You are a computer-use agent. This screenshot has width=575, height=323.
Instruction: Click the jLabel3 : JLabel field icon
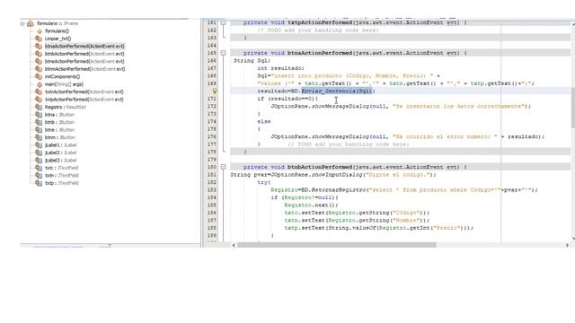[39, 160]
